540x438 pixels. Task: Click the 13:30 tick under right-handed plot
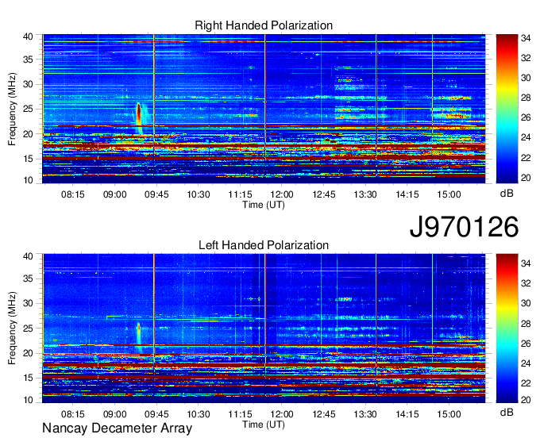point(365,194)
